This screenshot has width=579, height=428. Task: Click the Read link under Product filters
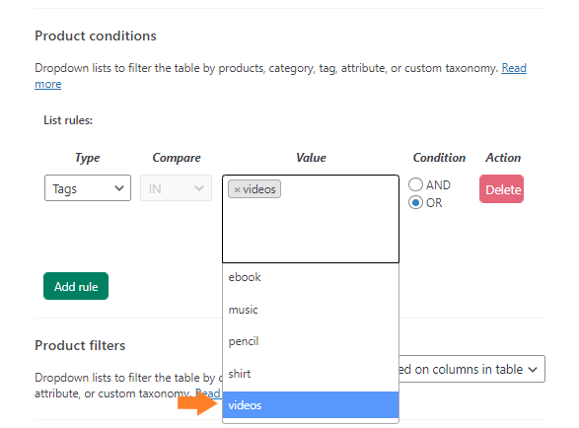pos(207,392)
